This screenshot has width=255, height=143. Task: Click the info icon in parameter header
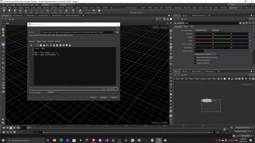click(250, 23)
